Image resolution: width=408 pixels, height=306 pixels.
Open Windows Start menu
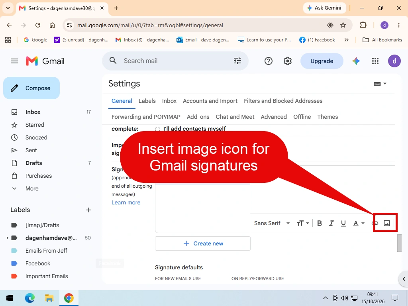(x=10, y=298)
